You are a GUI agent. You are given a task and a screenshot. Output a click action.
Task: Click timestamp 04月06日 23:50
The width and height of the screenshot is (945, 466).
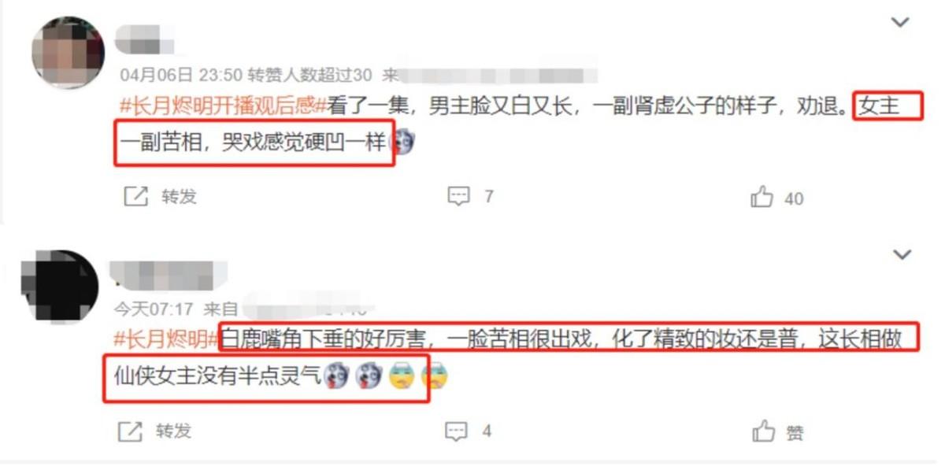[180, 76]
